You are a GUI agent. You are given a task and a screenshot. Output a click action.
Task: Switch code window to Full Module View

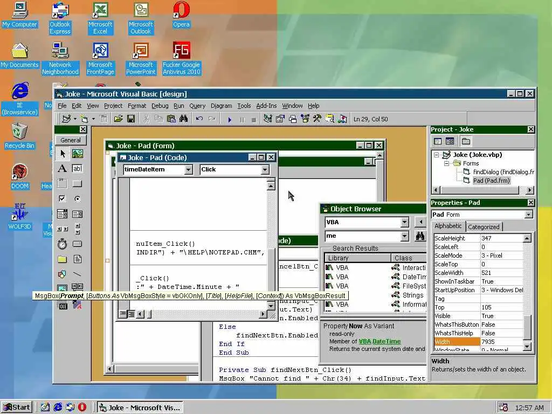pos(130,313)
